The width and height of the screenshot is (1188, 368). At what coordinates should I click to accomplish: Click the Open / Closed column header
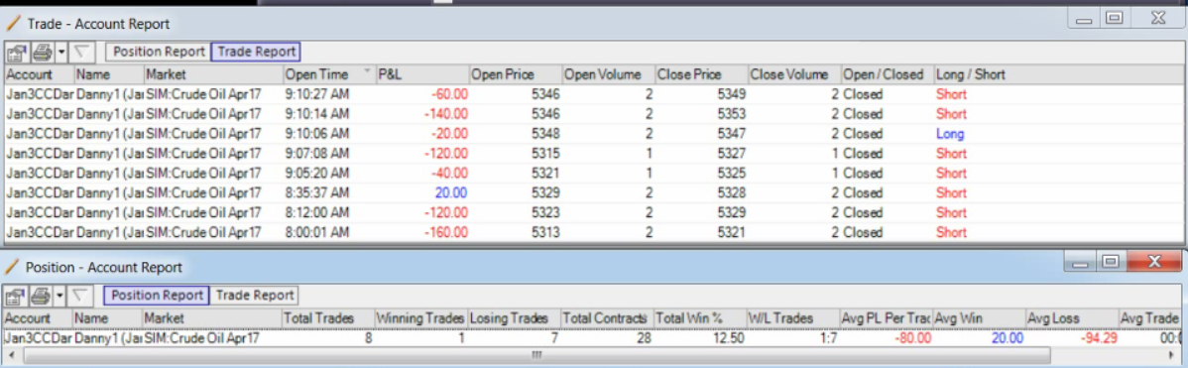[888, 74]
